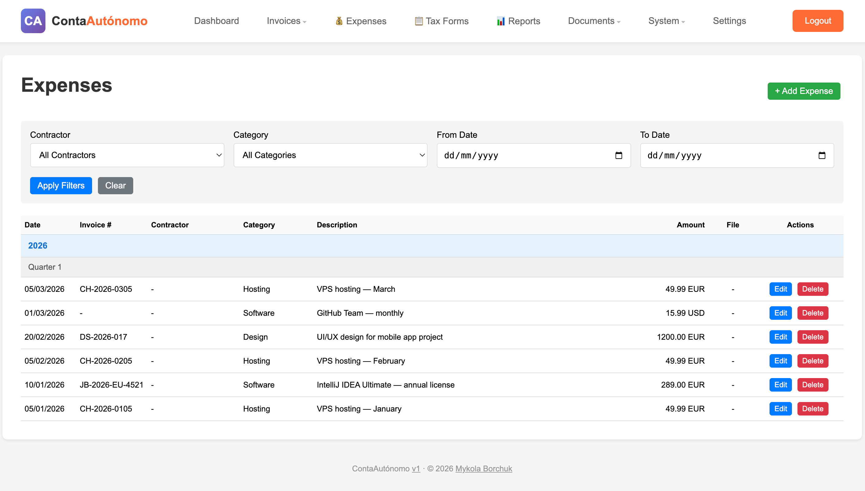
Task: Click the Design category cell
Action: [x=255, y=337]
